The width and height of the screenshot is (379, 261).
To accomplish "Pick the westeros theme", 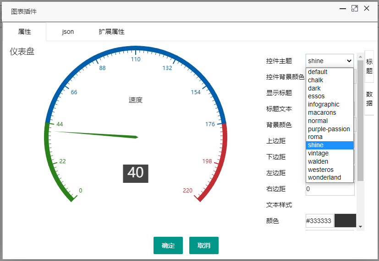I will tap(330, 170).
